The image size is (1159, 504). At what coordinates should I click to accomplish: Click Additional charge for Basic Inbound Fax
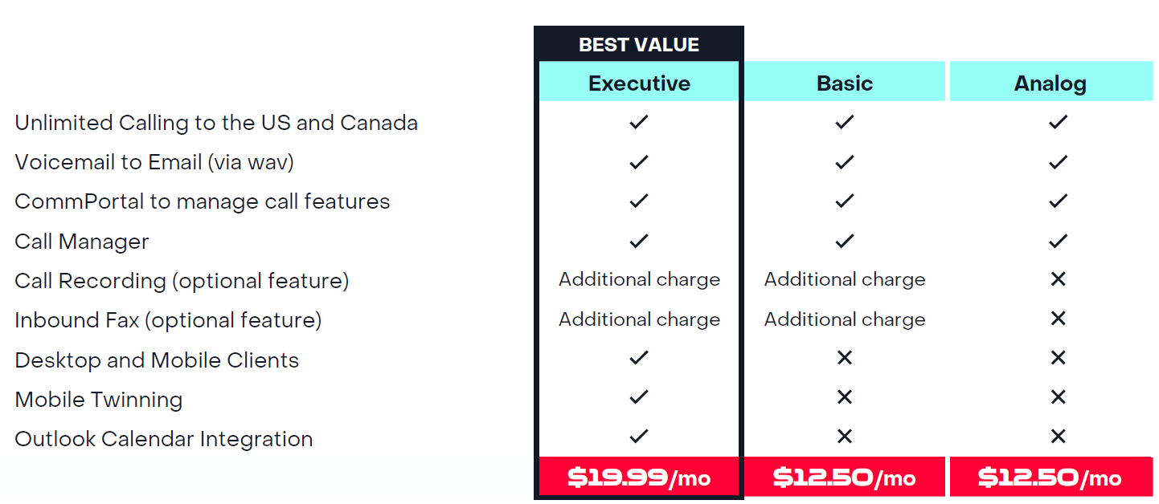844,319
